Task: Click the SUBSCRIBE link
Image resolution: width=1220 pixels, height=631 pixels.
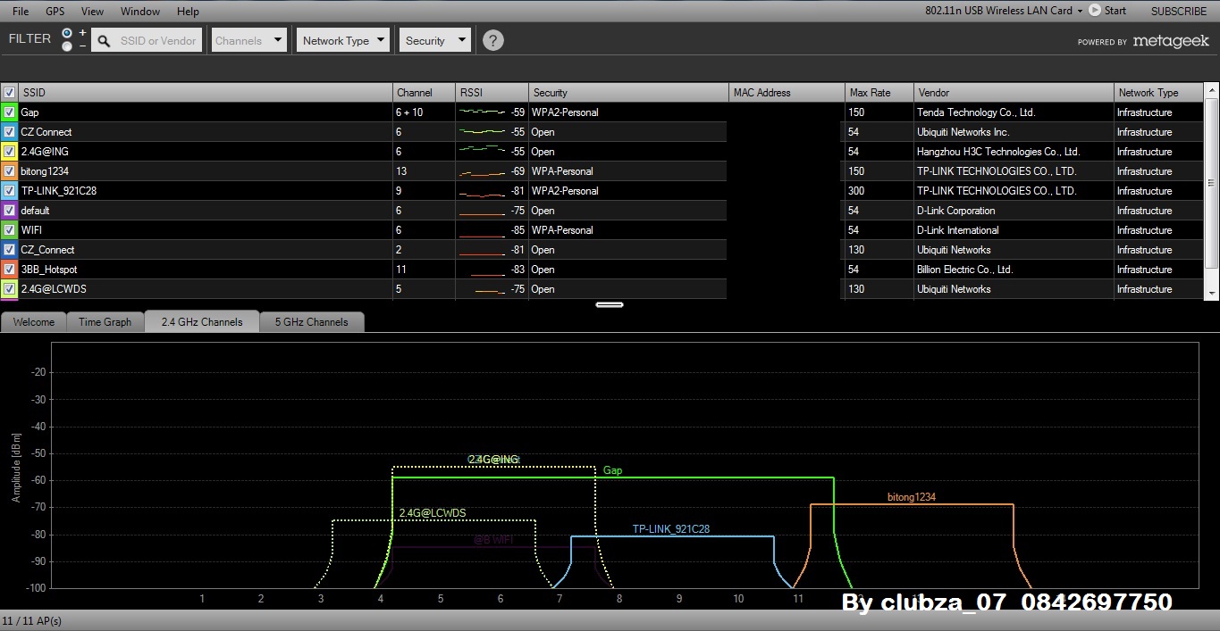Action: (1179, 11)
